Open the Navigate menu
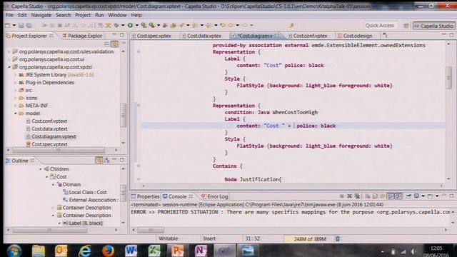Viewport: 457px width, 257px height. pyautogui.click(x=41, y=15)
